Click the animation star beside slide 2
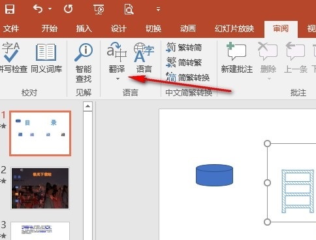 pos(3,180)
